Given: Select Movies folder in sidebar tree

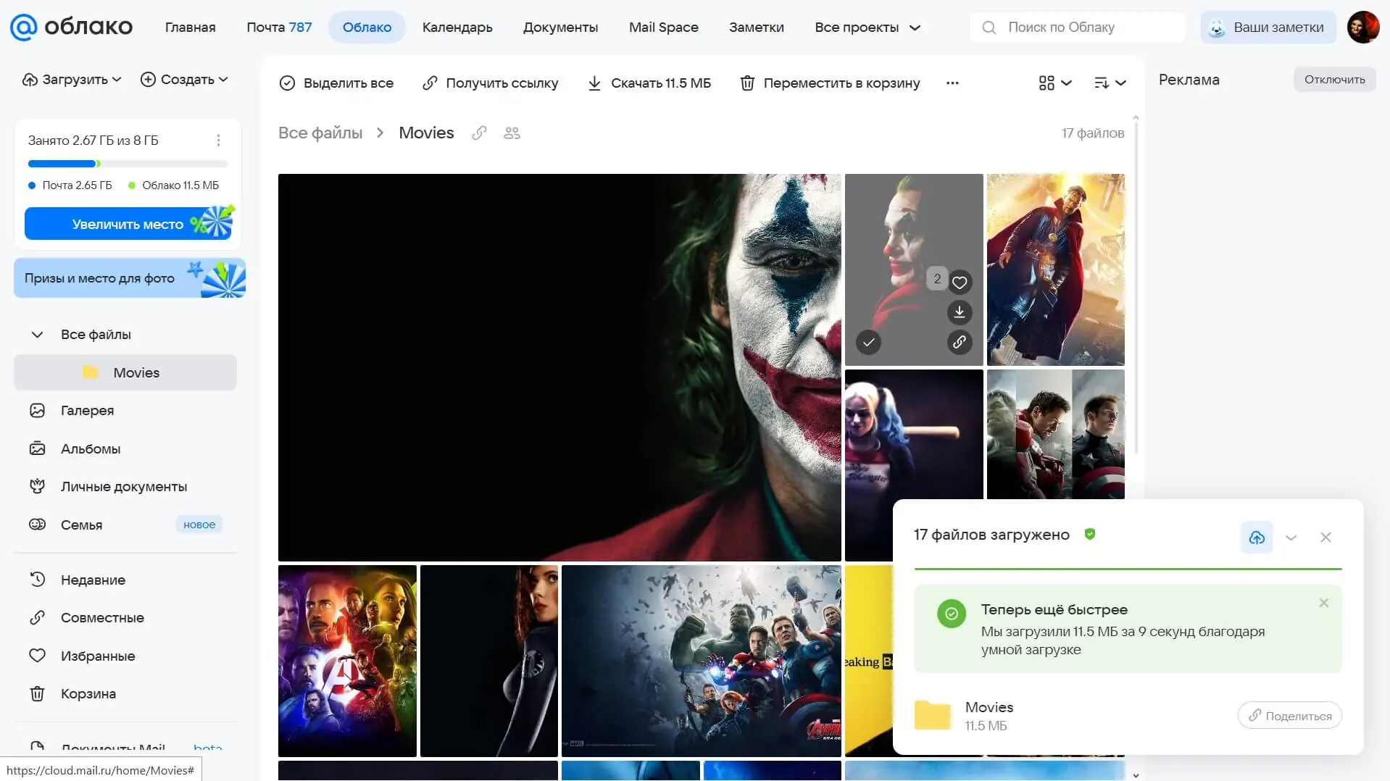Looking at the screenshot, I should [x=125, y=372].
